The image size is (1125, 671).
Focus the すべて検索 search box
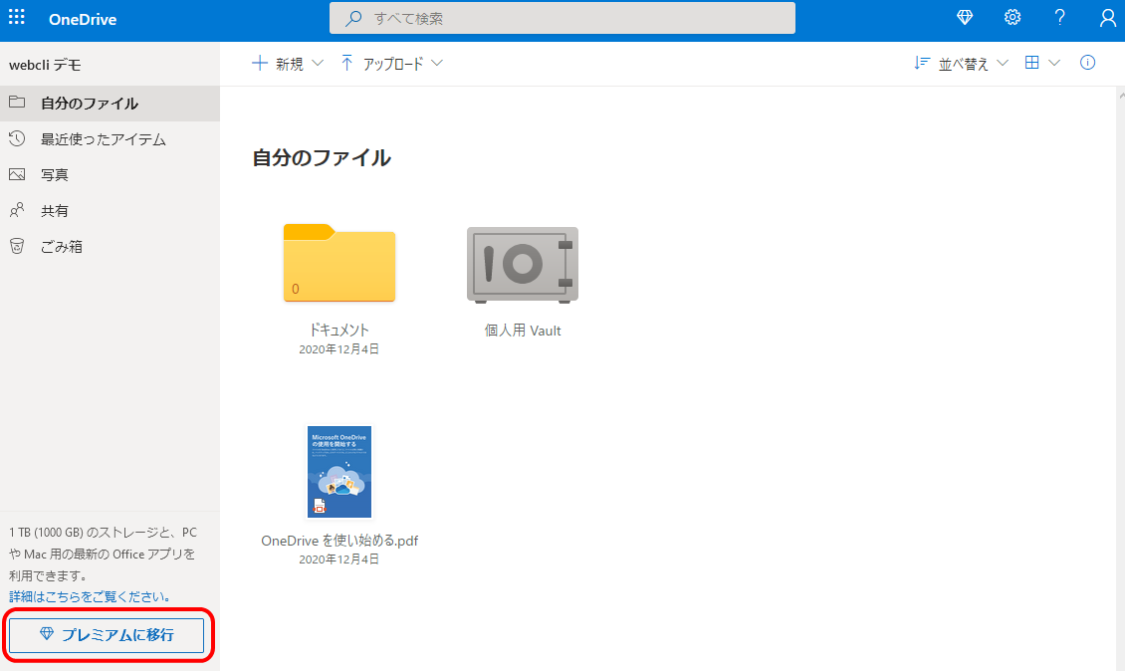[x=562, y=19]
